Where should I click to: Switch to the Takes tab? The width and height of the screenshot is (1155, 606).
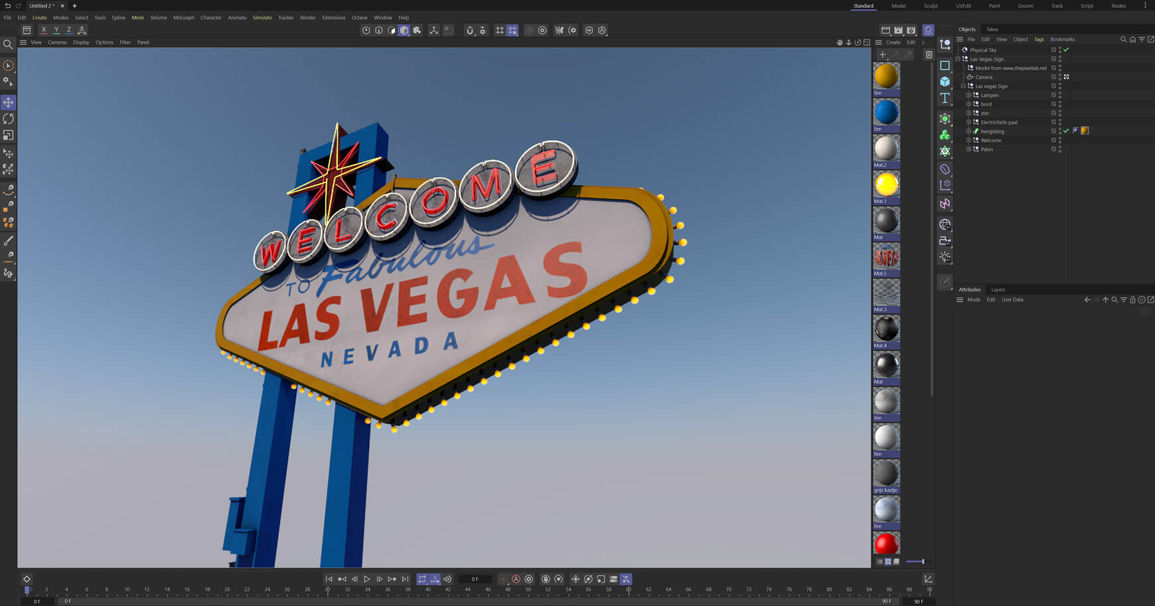pos(992,29)
